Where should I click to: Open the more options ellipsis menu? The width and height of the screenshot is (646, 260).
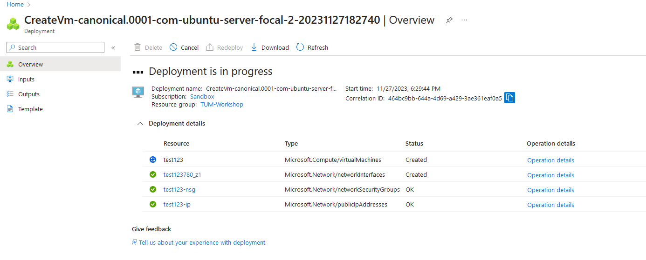pos(464,20)
